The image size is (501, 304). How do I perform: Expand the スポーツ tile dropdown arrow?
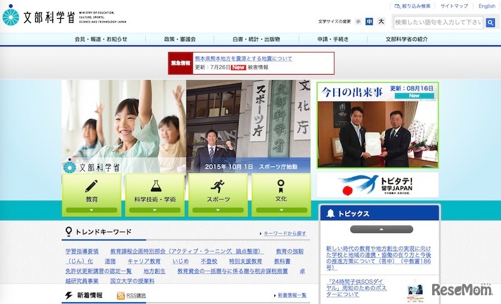[x=218, y=210]
